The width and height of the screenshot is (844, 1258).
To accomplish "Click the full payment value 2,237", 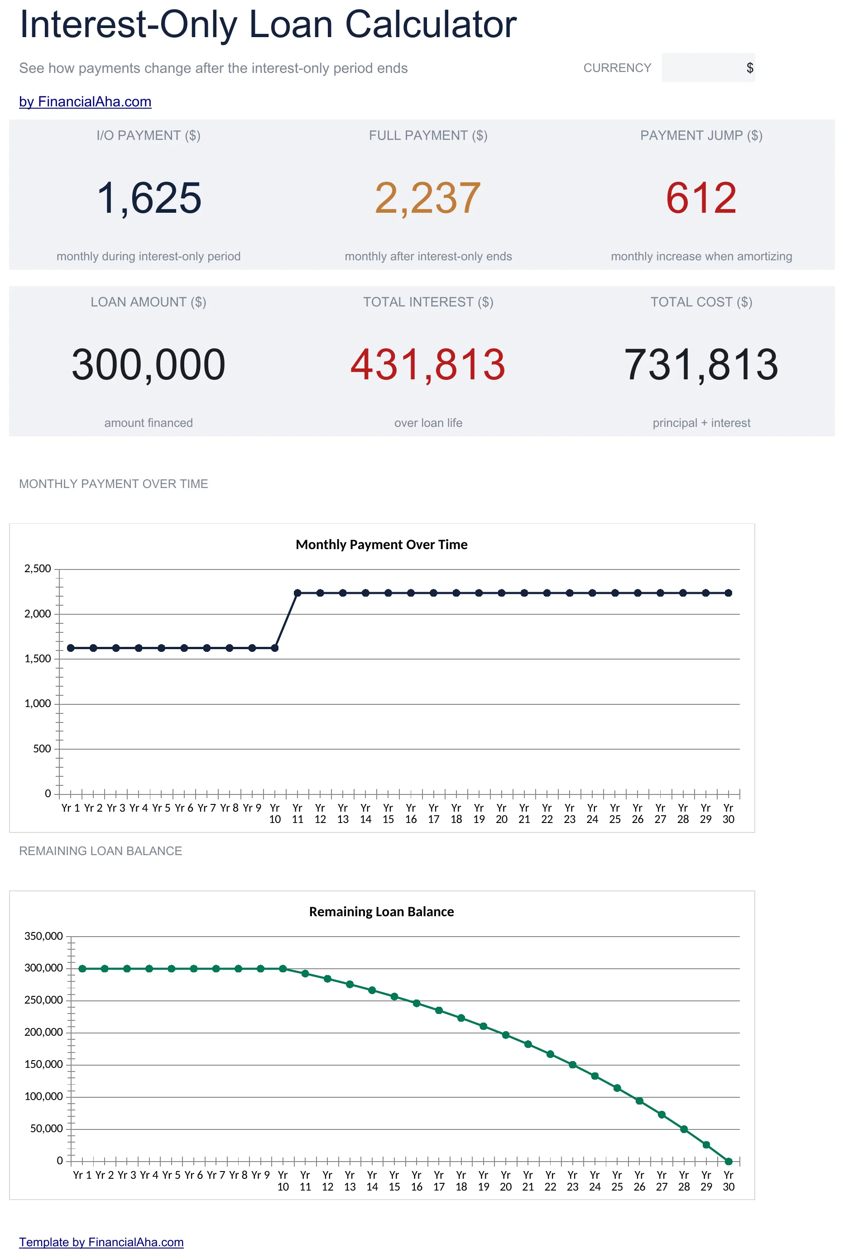I will [428, 198].
